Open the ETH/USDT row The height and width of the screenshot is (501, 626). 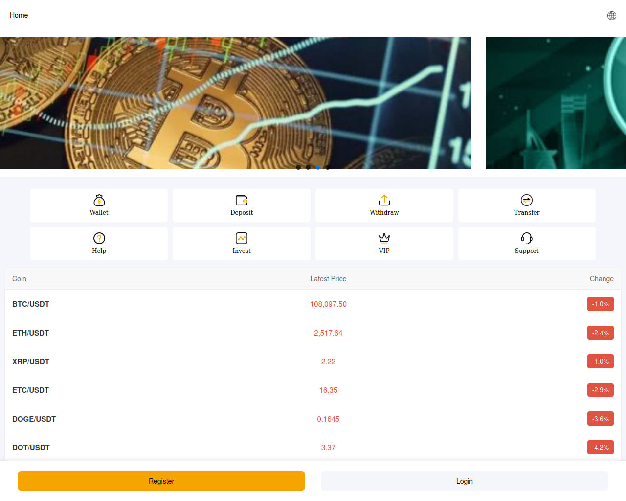pyautogui.click(x=313, y=333)
